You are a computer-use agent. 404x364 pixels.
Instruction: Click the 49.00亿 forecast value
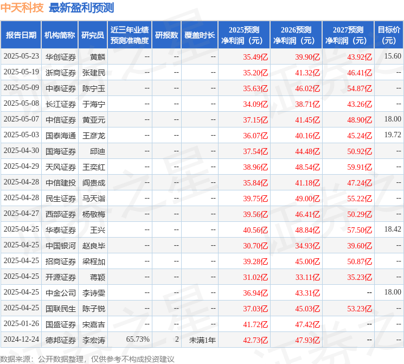click(x=307, y=199)
